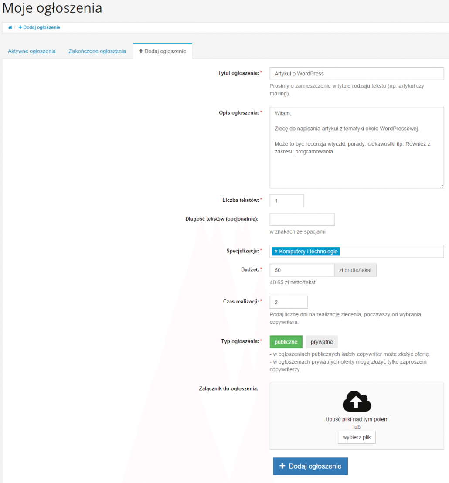
Task: Click the 'Budżet' amount field
Action: point(302,270)
